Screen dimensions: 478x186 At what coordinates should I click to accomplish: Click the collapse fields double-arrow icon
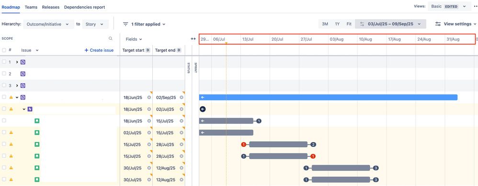tap(193, 39)
